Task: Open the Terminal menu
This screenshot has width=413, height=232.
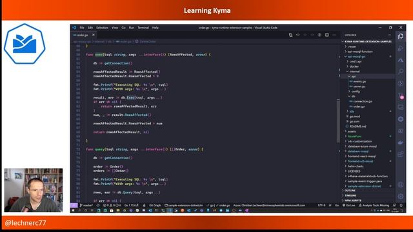Action: pyautogui.click(x=143, y=28)
